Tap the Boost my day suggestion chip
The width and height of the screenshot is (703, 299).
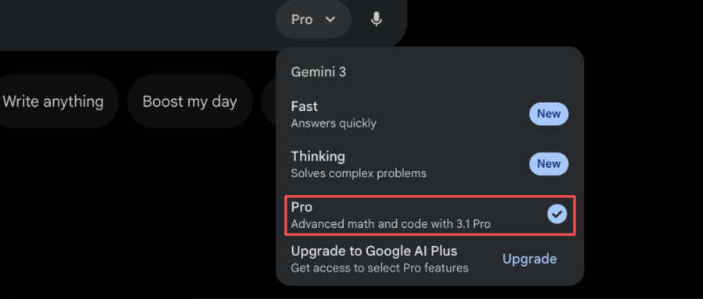(190, 101)
